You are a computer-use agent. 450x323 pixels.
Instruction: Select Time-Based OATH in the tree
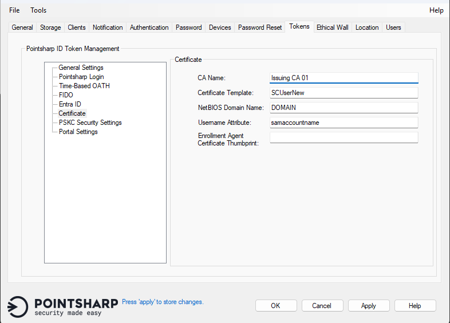(x=84, y=86)
